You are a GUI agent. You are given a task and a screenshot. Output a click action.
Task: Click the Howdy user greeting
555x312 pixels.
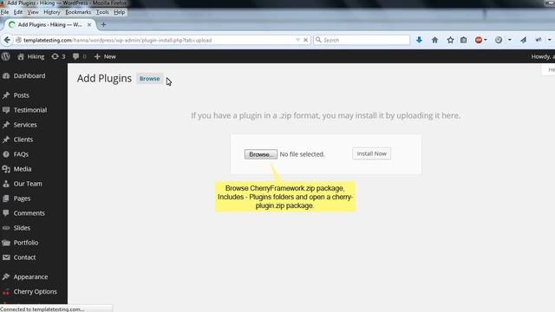(543, 56)
